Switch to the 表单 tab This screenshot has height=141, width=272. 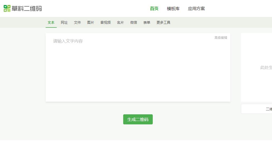(147, 22)
